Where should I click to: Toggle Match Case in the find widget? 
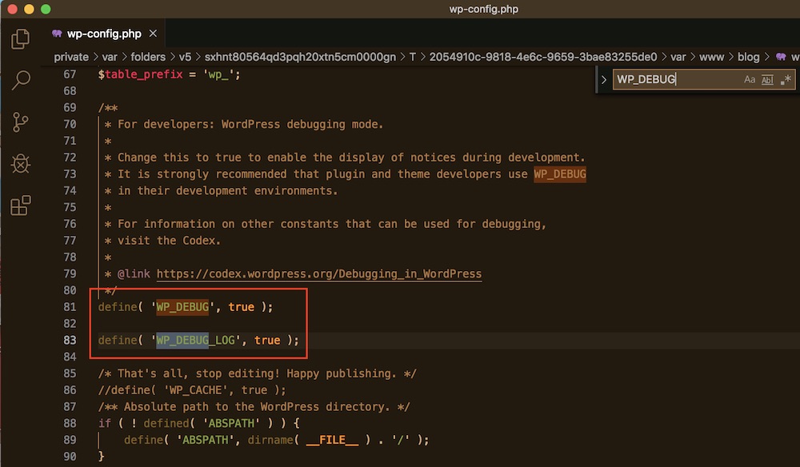coord(750,79)
